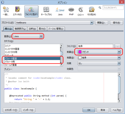Open the Language (言語) Java dropdown

[28, 36]
